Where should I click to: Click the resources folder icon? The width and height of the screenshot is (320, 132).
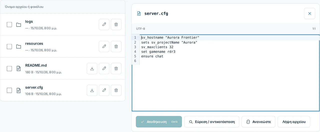tap(18, 46)
